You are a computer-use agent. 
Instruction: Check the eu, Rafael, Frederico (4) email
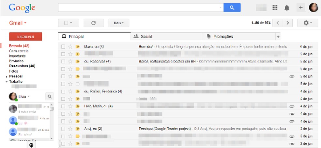(63, 91)
